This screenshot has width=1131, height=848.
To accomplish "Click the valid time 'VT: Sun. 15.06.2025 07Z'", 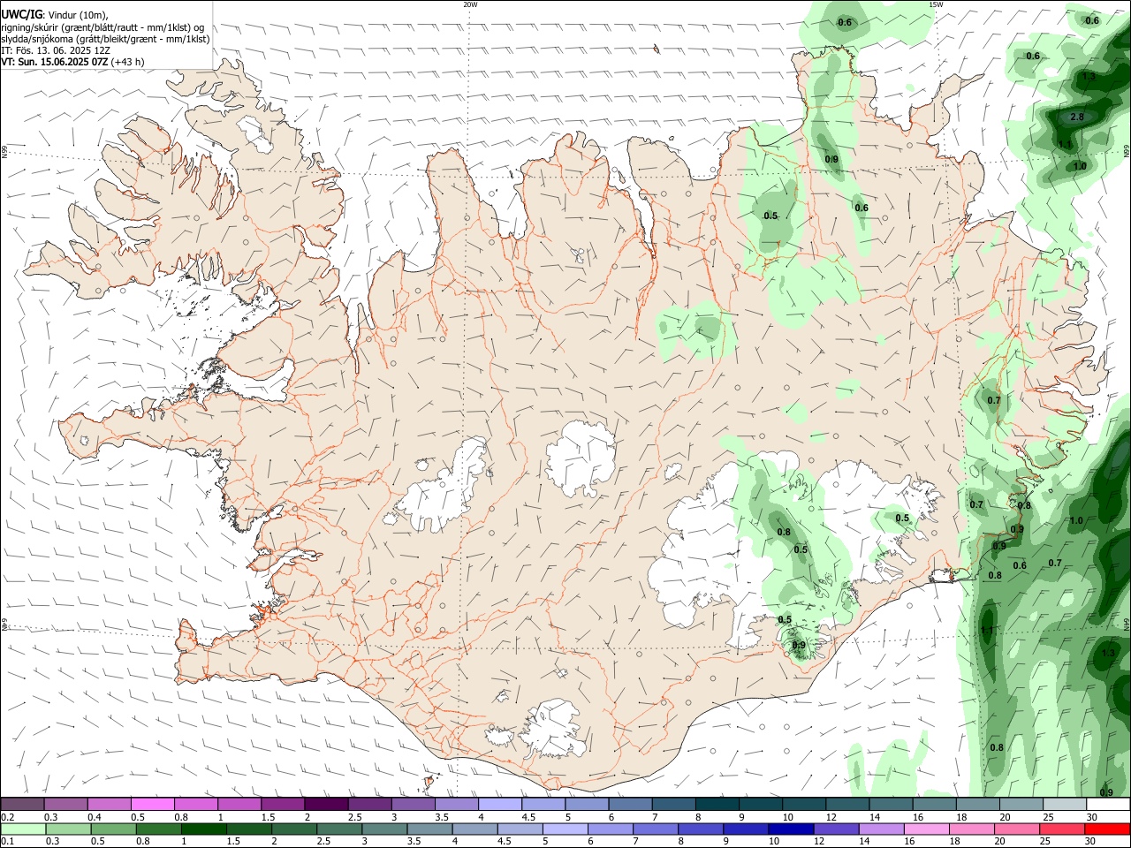I will tap(55, 62).
